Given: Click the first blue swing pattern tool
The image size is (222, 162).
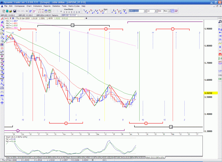Looking at the screenshot, I should (85, 11).
